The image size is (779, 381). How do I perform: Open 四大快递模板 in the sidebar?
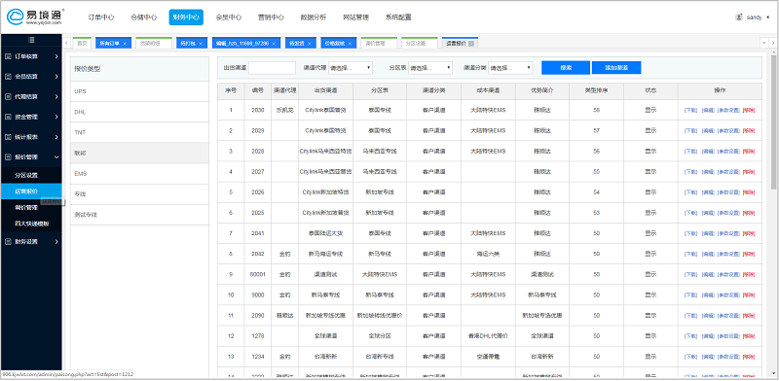(32, 224)
